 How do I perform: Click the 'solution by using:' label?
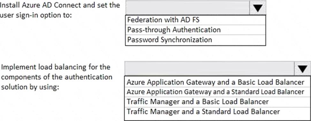click(x=30, y=87)
